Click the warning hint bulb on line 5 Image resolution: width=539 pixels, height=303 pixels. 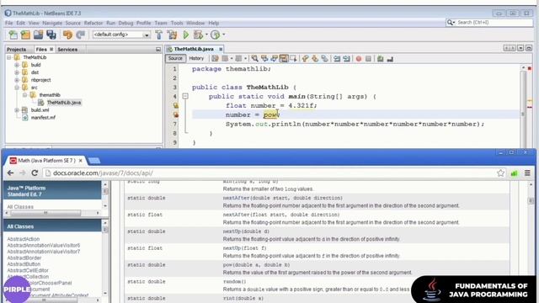click(176, 105)
